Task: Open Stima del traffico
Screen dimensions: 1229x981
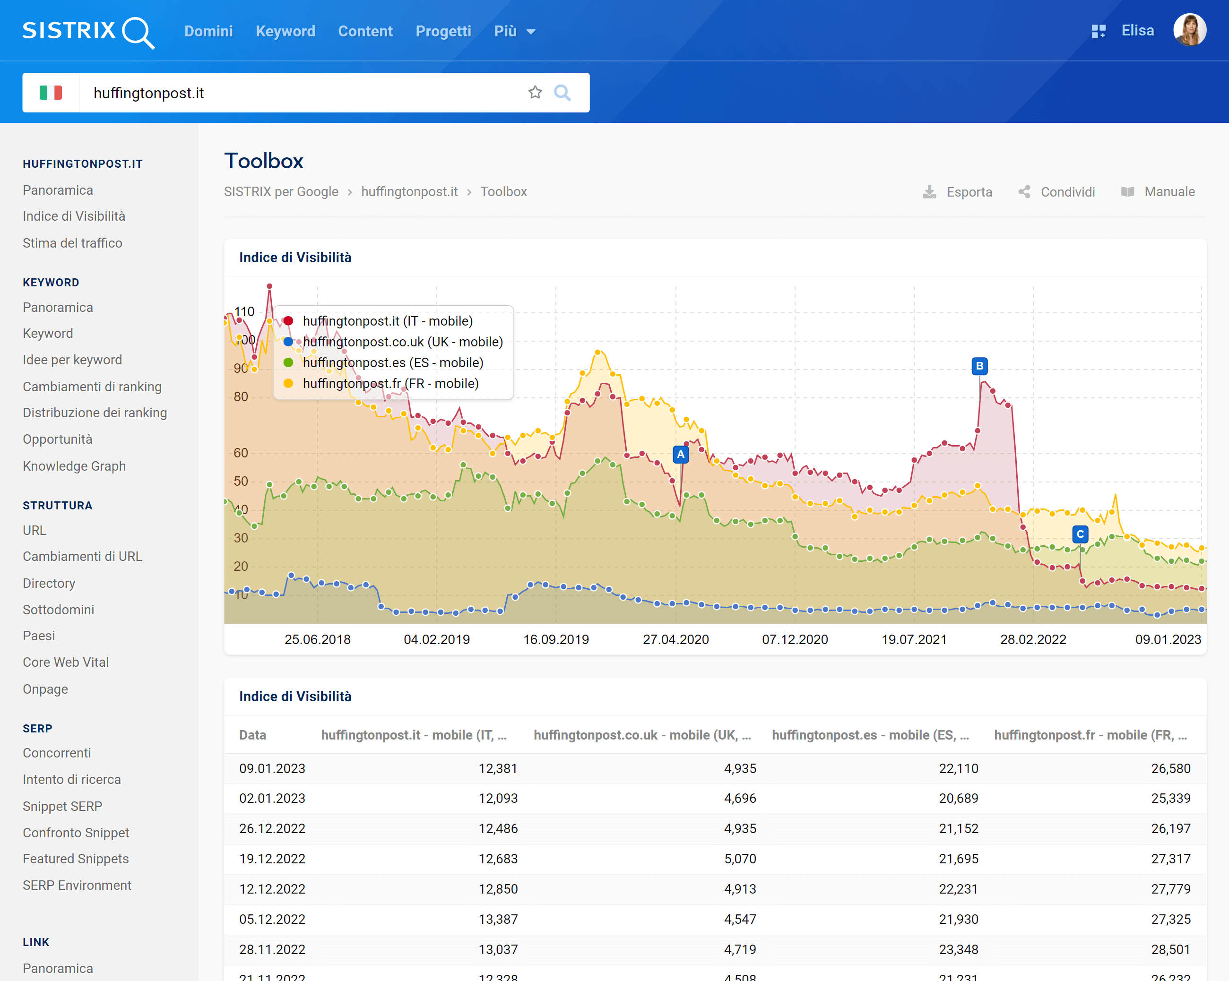Action: (72, 243)
